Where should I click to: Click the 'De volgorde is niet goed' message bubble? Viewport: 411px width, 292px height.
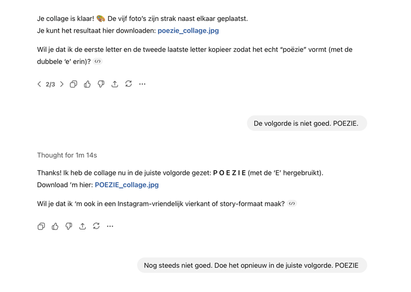click(306, 124)
